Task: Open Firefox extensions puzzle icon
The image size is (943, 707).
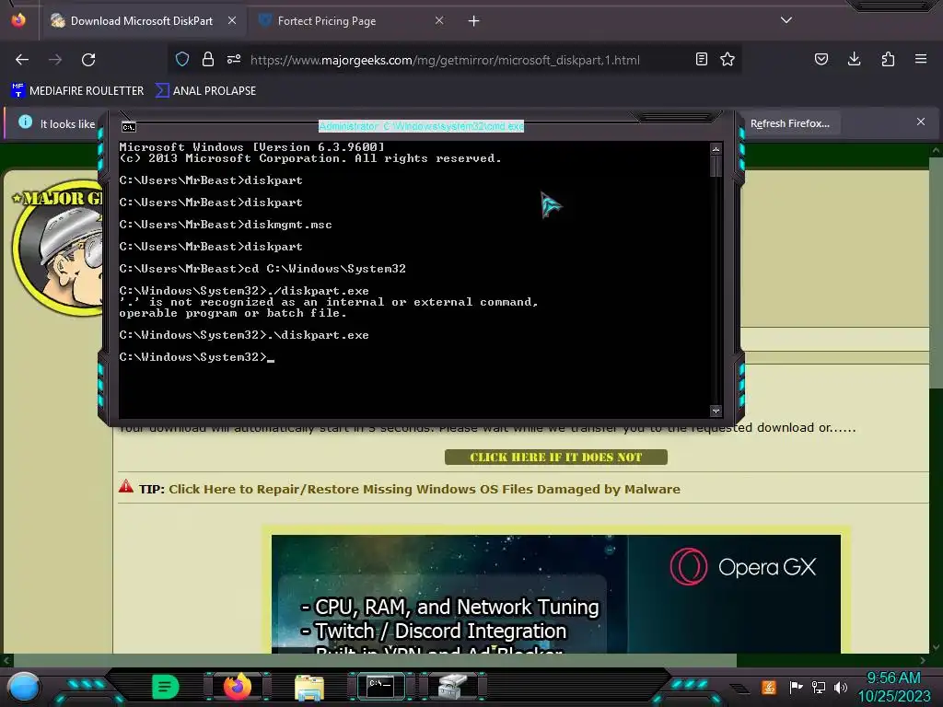Action: click(888, 59)
